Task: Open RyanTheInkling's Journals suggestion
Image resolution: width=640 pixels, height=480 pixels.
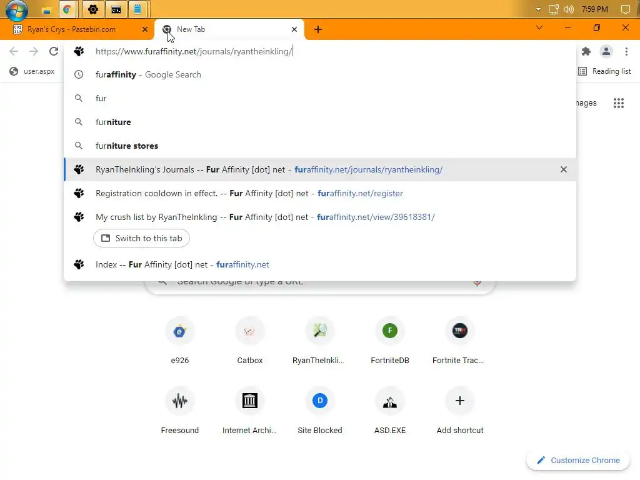Action: (320, 169)
